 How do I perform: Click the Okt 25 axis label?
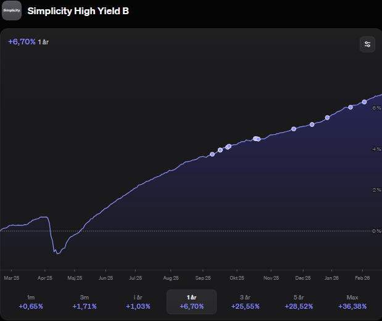[237, 278]
